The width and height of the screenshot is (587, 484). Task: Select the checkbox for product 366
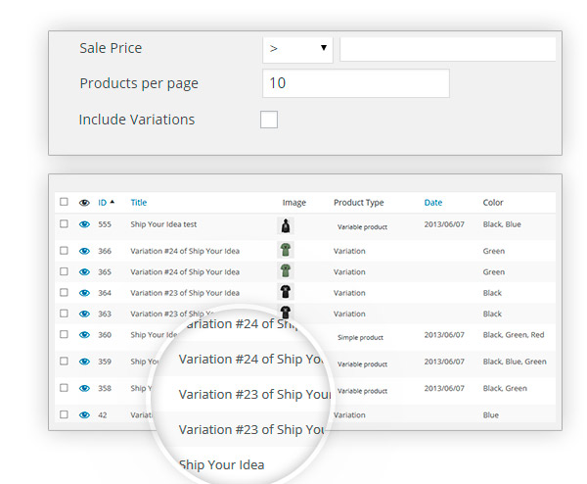64,250
